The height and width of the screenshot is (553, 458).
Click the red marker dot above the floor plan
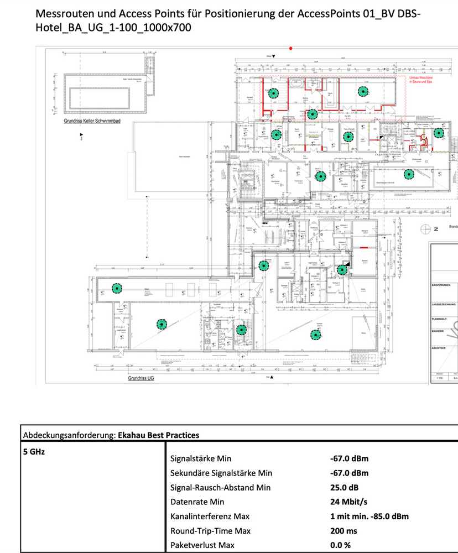(x=291, y=49)
